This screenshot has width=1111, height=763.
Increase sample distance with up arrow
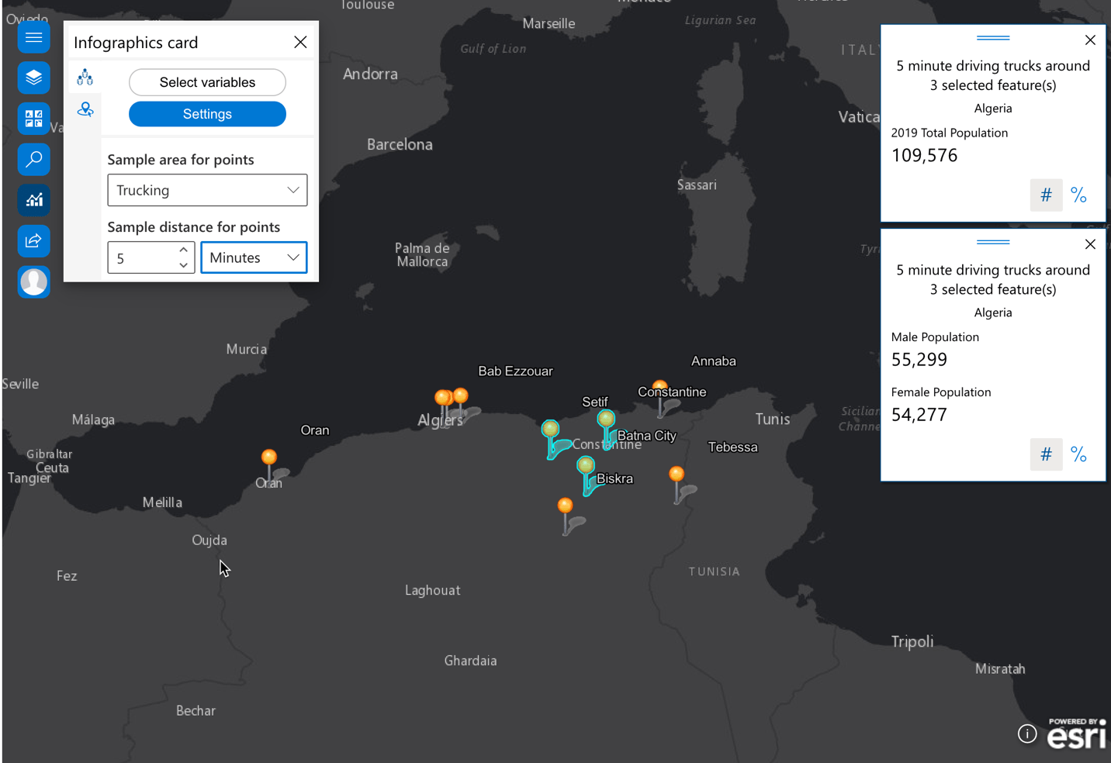[183, 250]
